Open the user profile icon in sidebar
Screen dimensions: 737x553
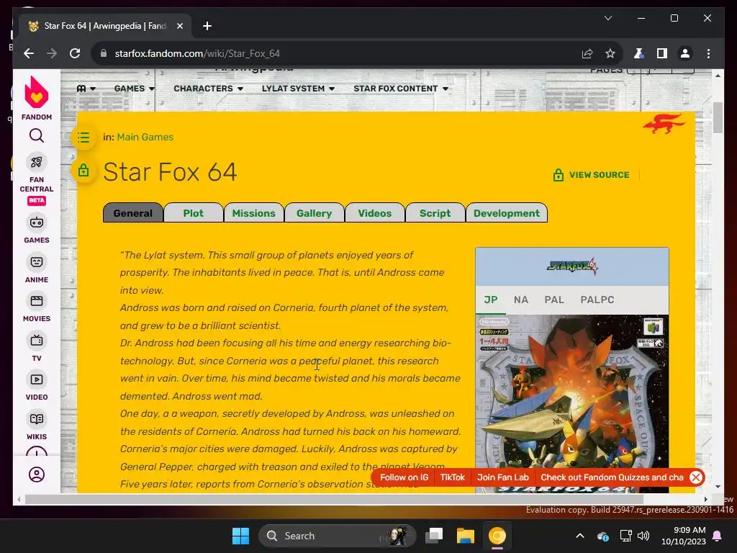pos(37,475)
